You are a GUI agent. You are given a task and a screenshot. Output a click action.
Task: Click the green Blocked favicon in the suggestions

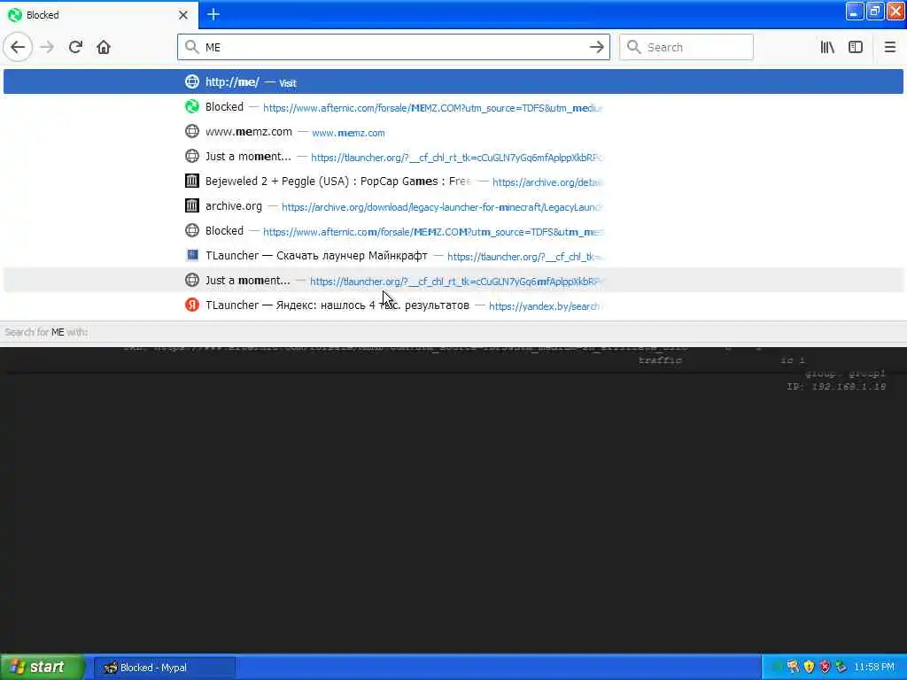click(x=192, y=106)
